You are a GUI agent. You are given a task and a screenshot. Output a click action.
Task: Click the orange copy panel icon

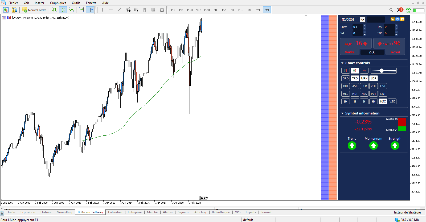(392, 19)
